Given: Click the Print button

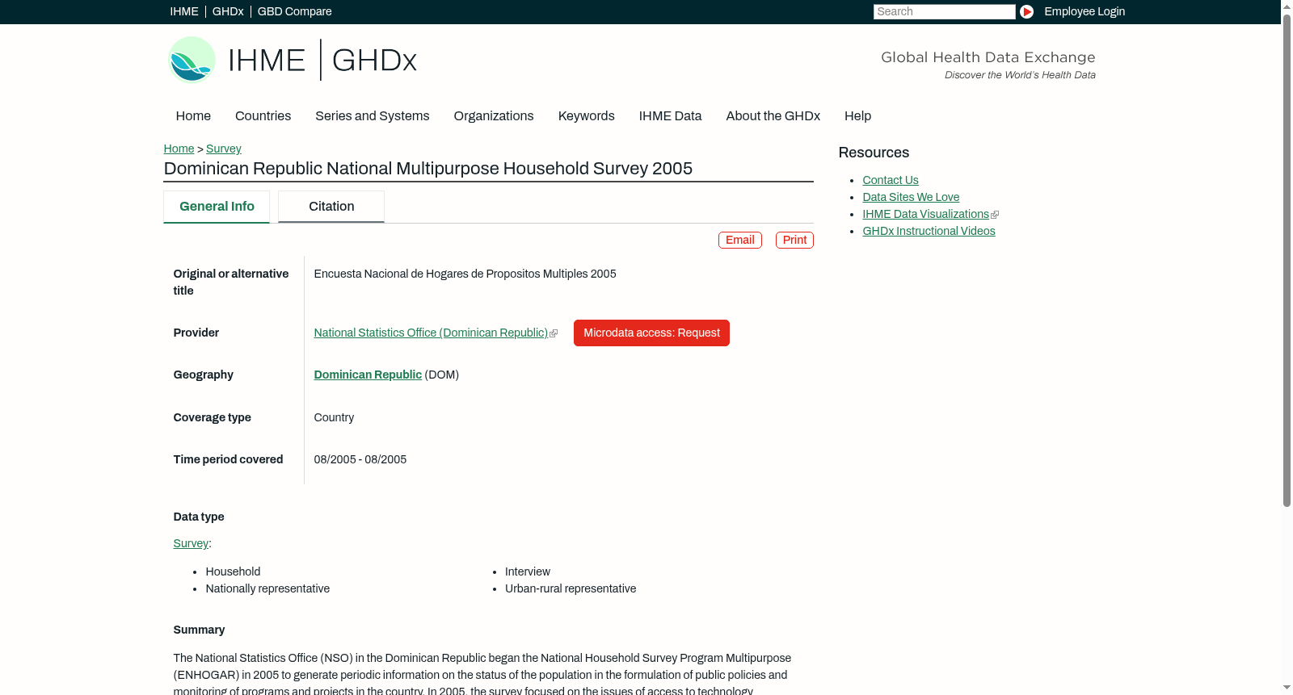Looking at the screenshot, I should tap(794, 240).
